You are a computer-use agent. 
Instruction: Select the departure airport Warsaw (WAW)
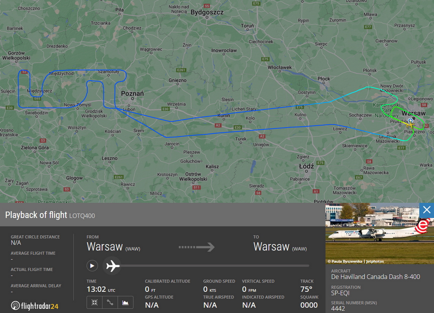click(114, 247)
